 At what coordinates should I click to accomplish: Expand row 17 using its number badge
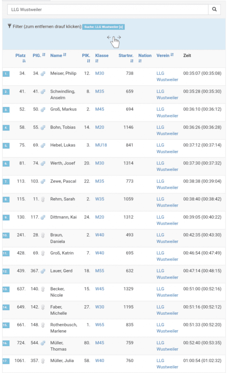pos(6,361)
